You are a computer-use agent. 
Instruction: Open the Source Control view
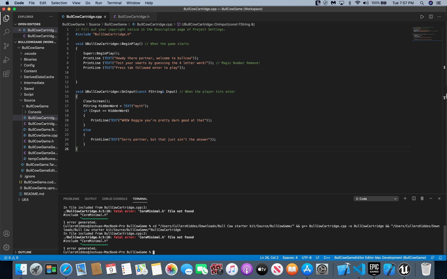(x=6, y=46)
